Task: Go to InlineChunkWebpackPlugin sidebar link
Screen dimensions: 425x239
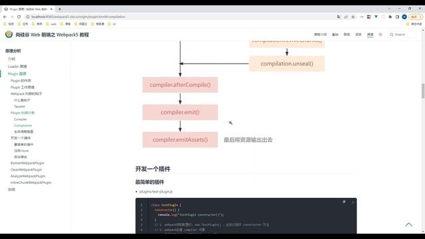Action: 31,183
